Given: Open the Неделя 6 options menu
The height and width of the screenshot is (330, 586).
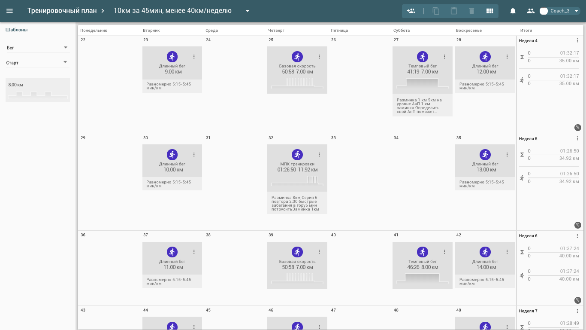Looking at the screenshot, I should [577, 236].
